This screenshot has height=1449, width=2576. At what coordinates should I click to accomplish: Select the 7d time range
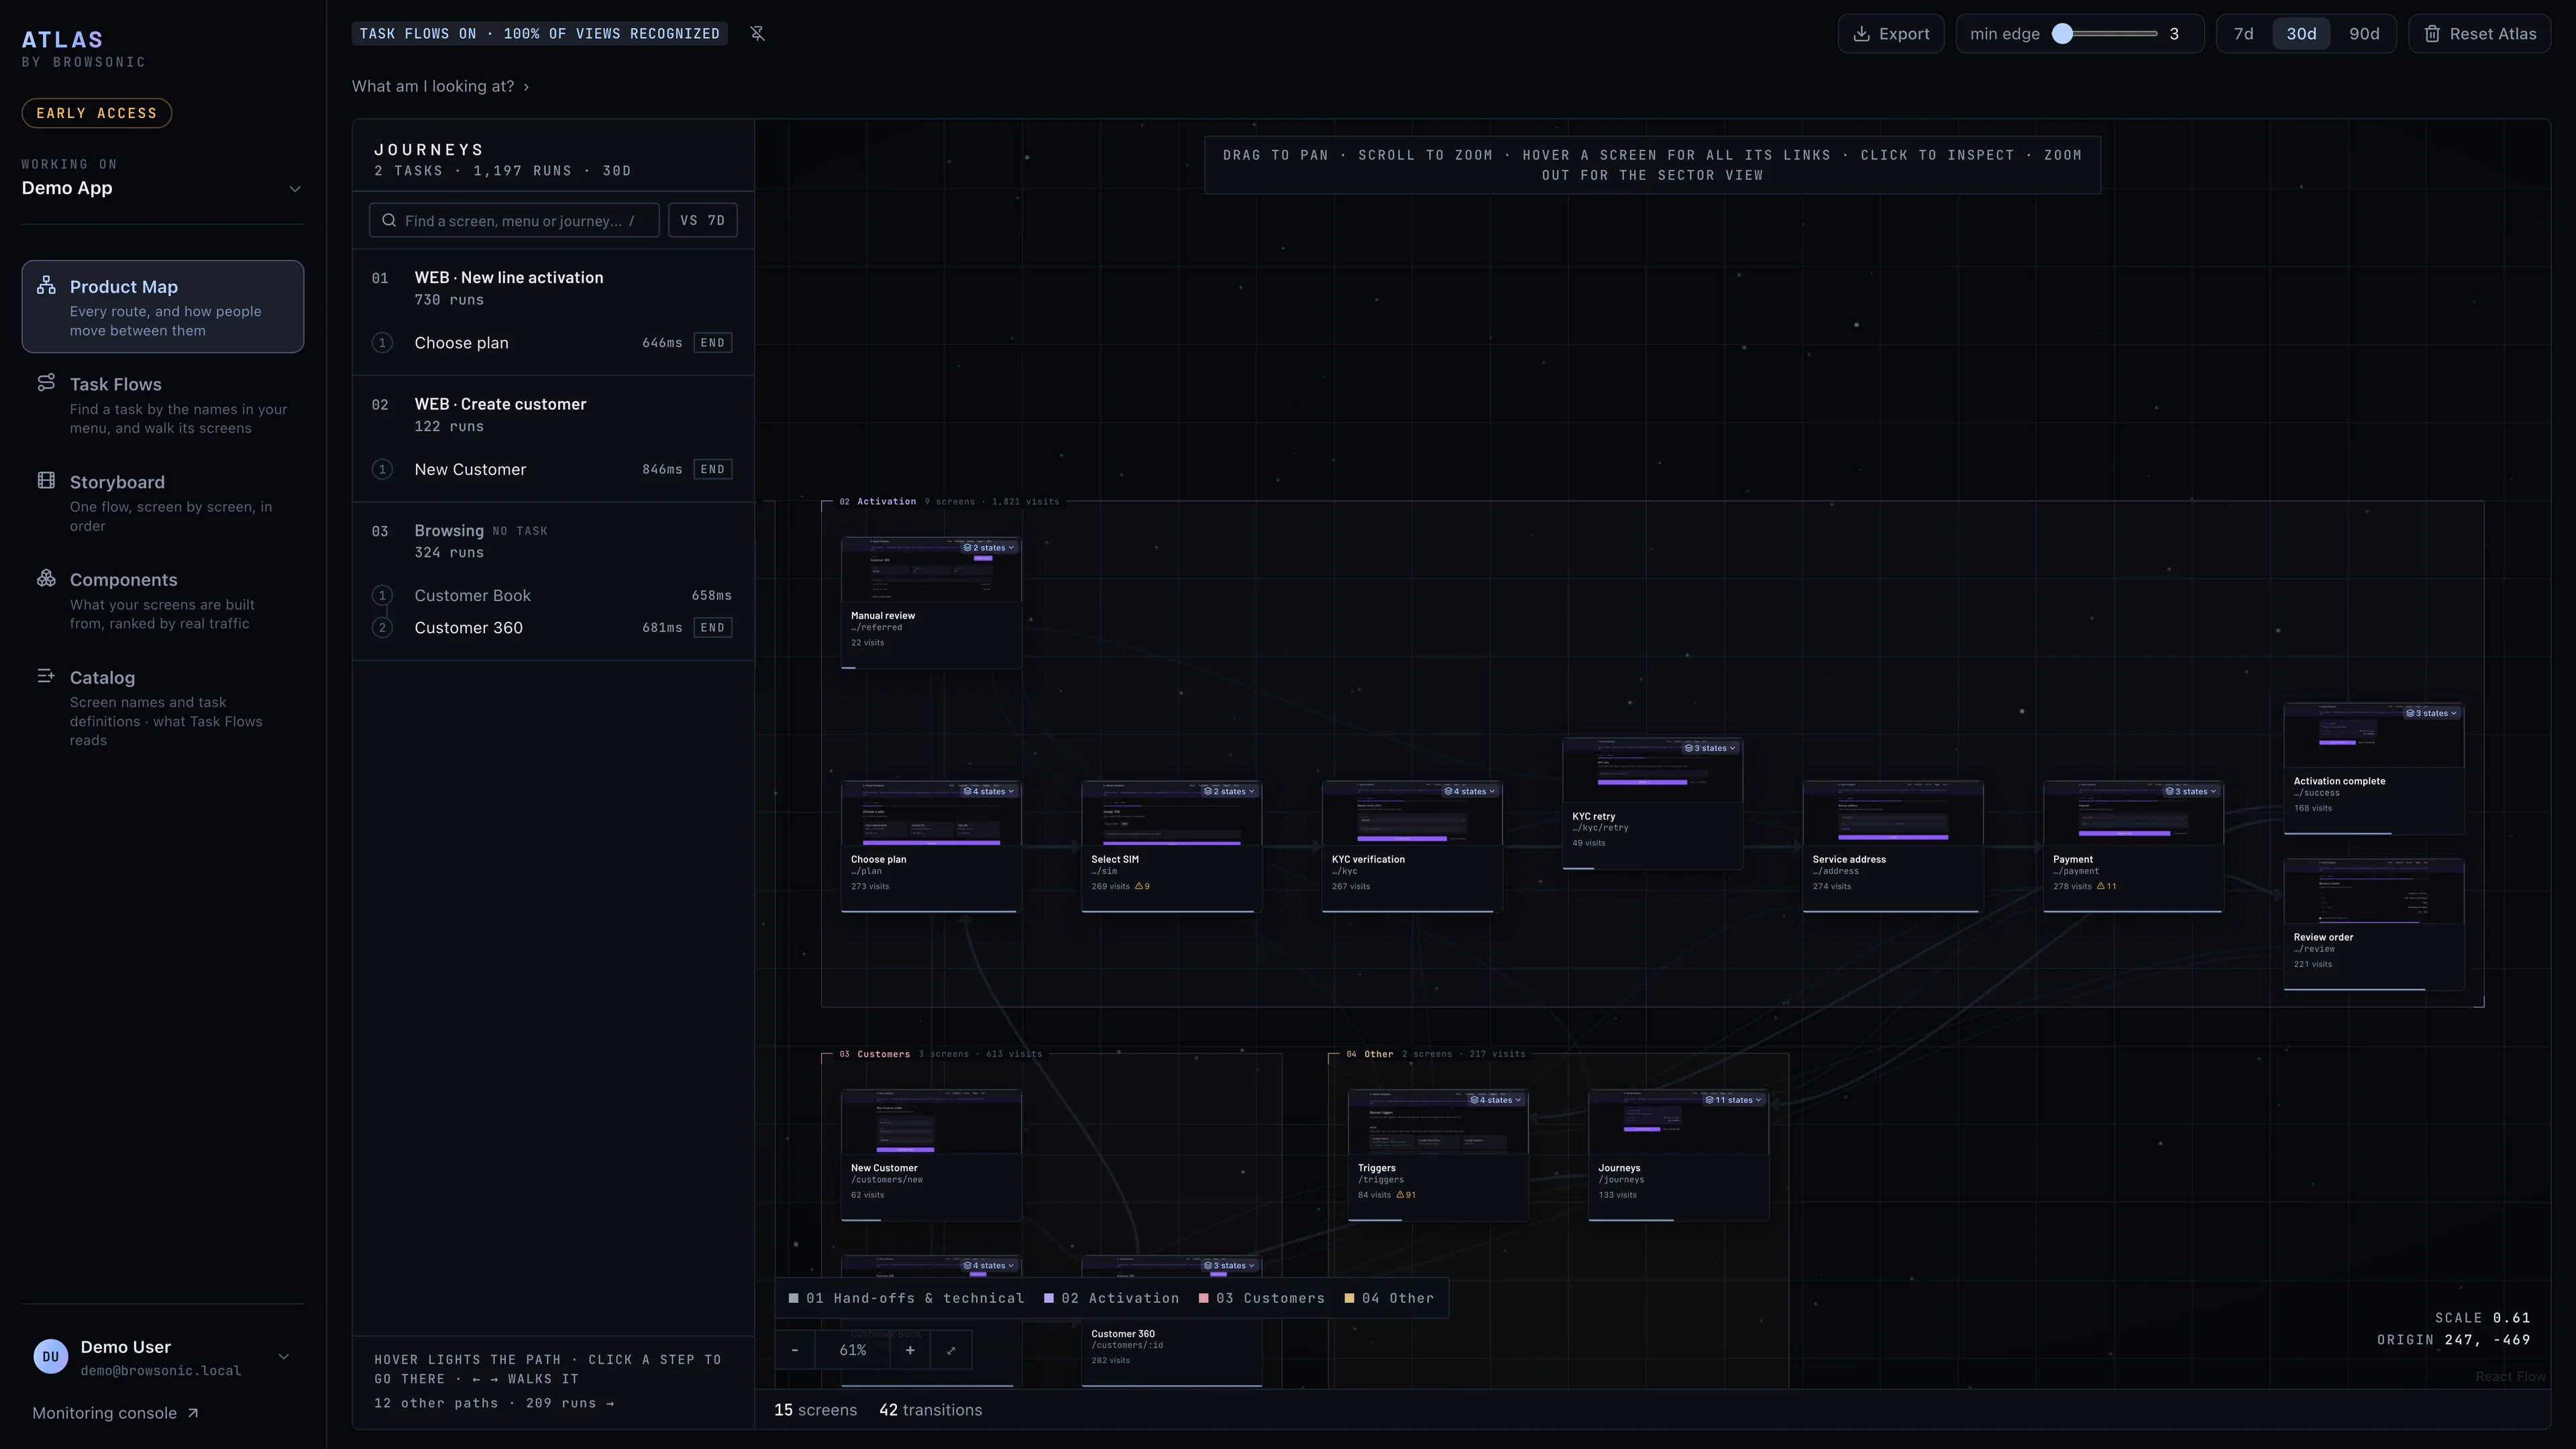(x=2243, y=34)
